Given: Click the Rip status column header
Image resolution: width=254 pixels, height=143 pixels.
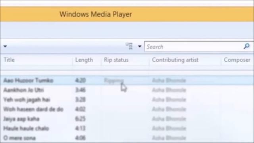Looking at the screenshot, I should (x=116, y=60).
